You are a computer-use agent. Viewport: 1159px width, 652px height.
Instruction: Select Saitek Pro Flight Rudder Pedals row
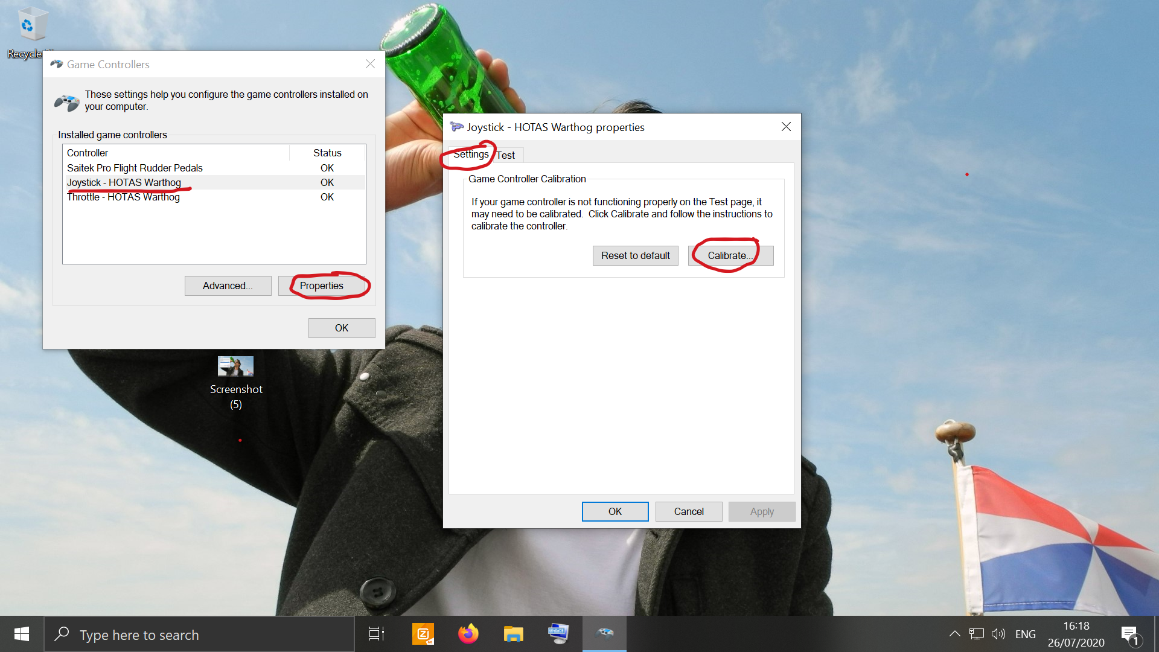tap(214, 168)
